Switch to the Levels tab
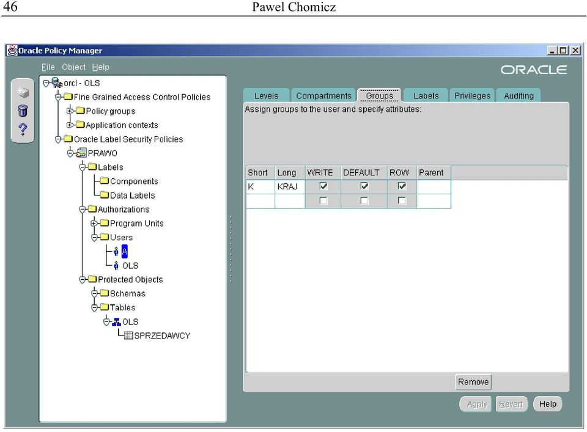The height and width of the screenshot is (432, 587). coord(266,96)
